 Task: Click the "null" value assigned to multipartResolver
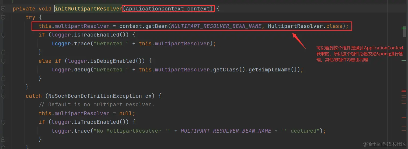(x=126, y=113)
